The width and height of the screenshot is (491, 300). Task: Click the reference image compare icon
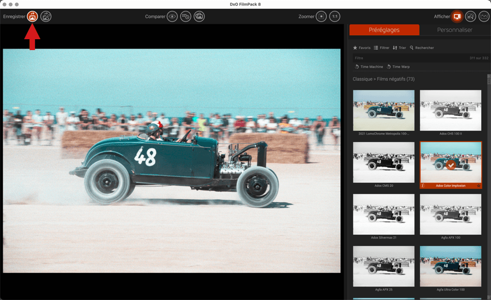(199, 17)
